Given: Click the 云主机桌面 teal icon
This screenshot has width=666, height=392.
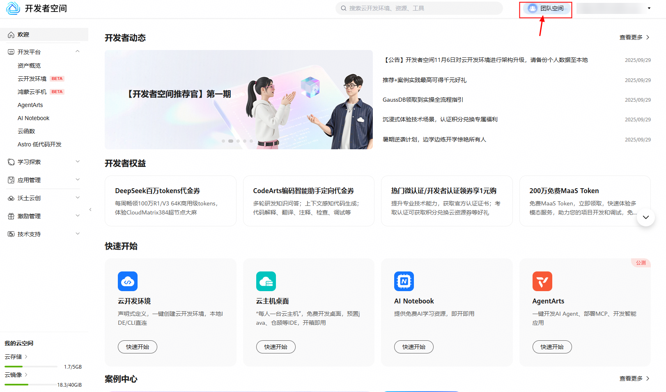Looking at the screenshot, I should (266, 281).
